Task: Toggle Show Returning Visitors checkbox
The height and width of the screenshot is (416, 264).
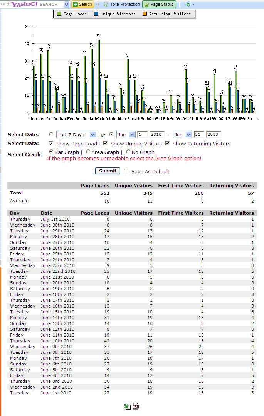Action: coord(167,143)
